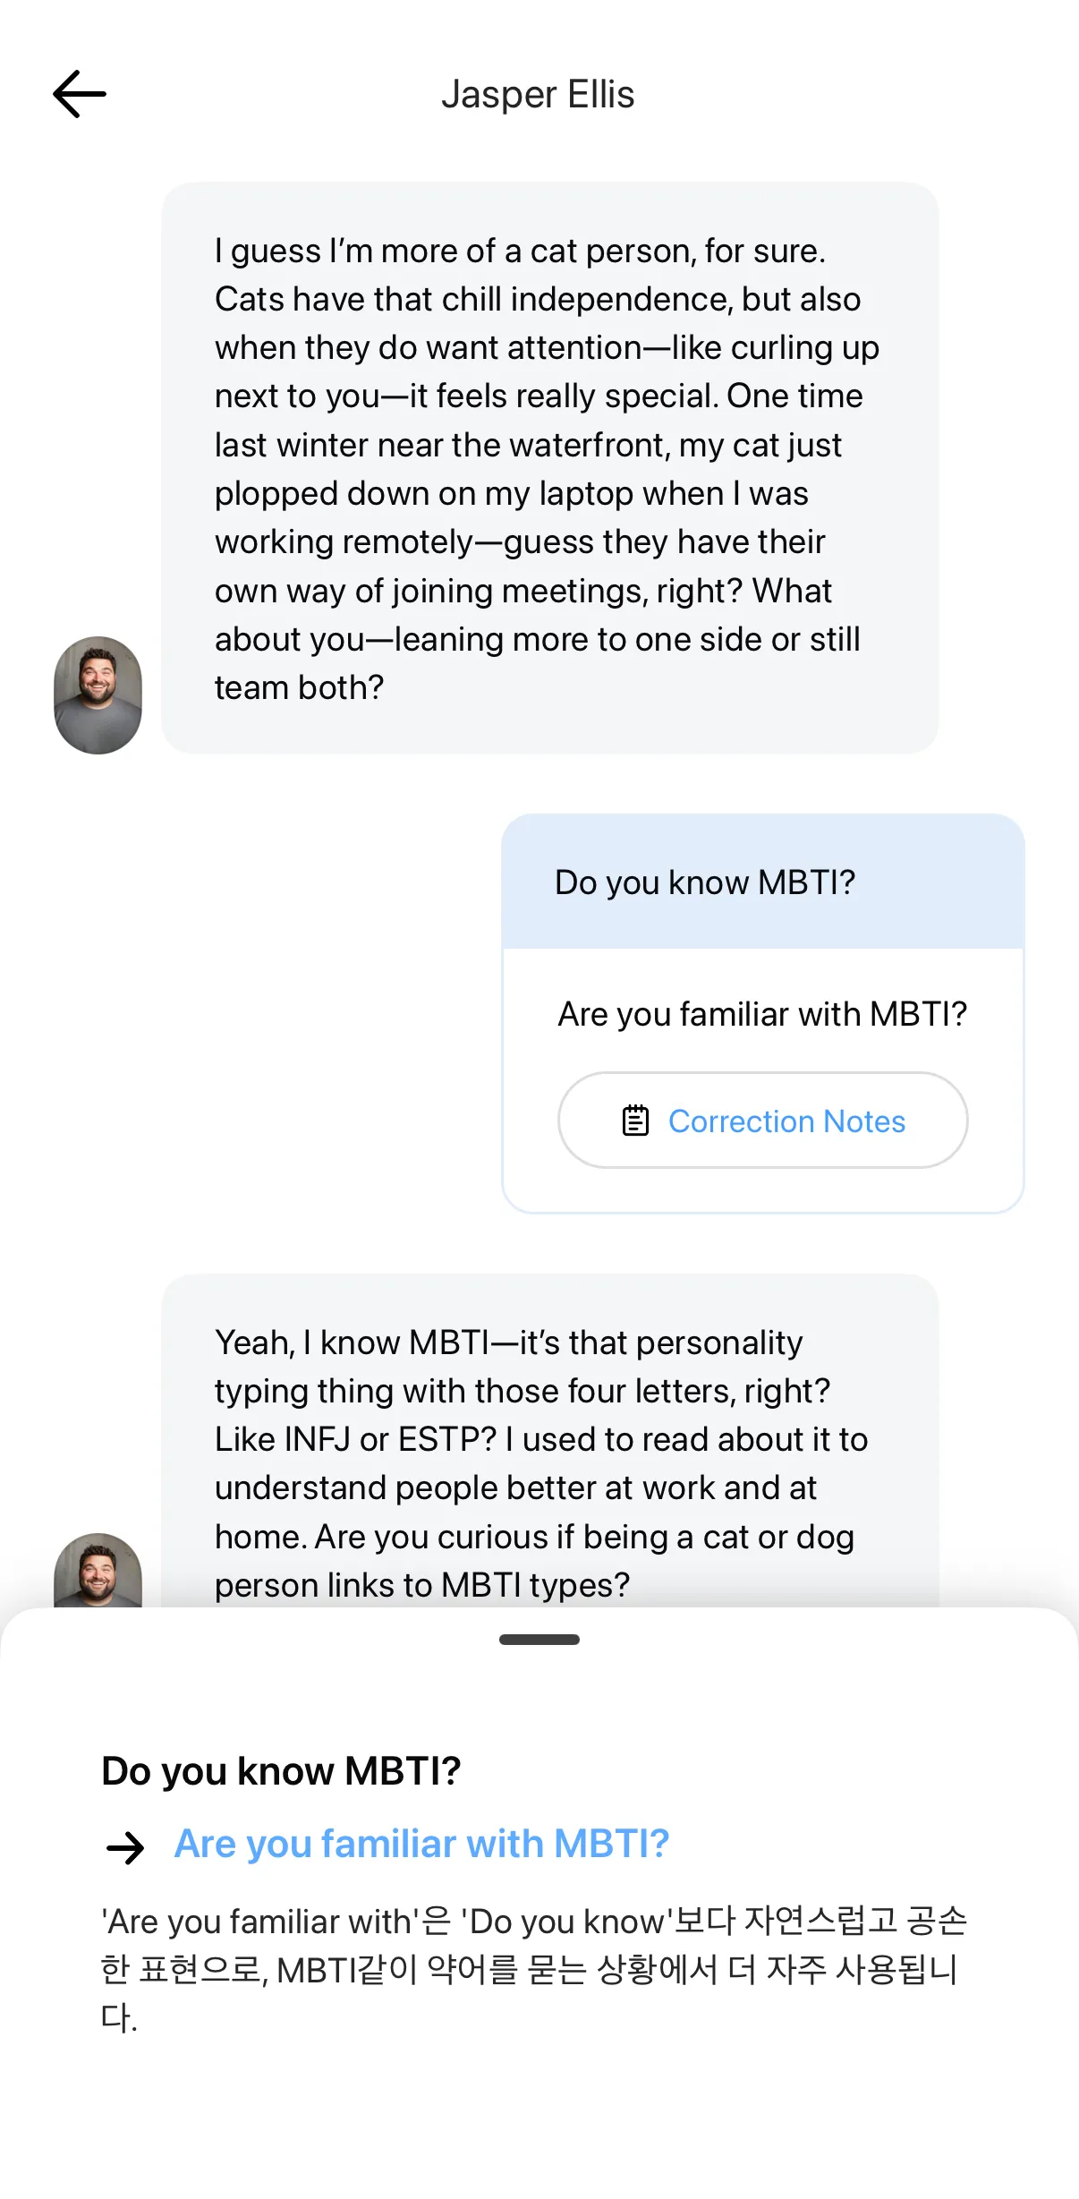Tap 'person links to MBTI types?' line
The height and width of the screenshot is (2199, 1079).
(422, 1585)
